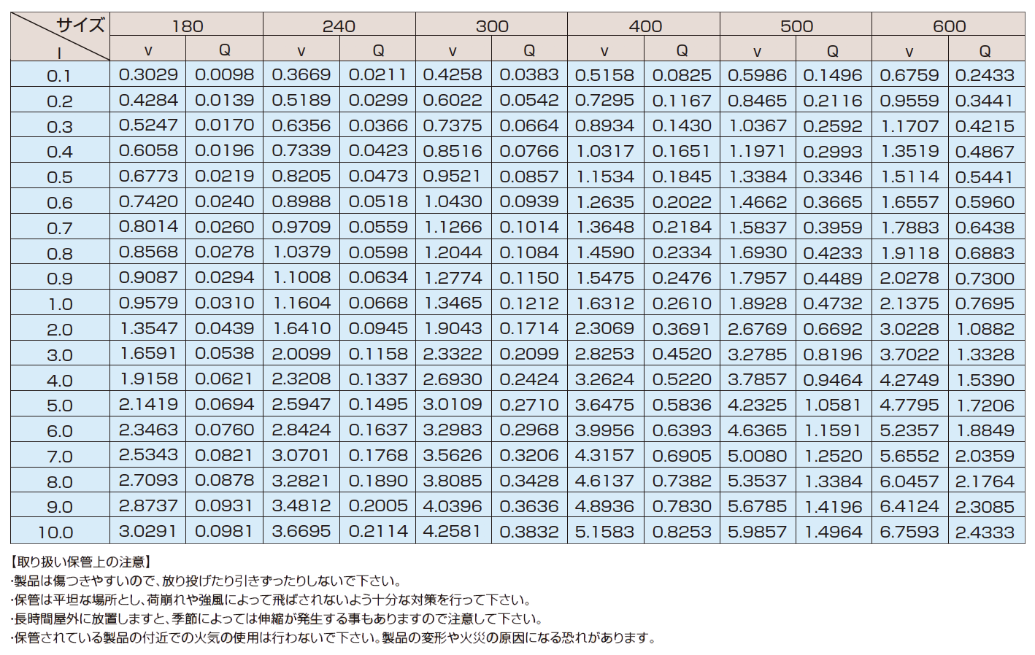The width and height of the screenshot is (1035, 655).
Task: Select the 180 size column header
Action: [187, 26]
